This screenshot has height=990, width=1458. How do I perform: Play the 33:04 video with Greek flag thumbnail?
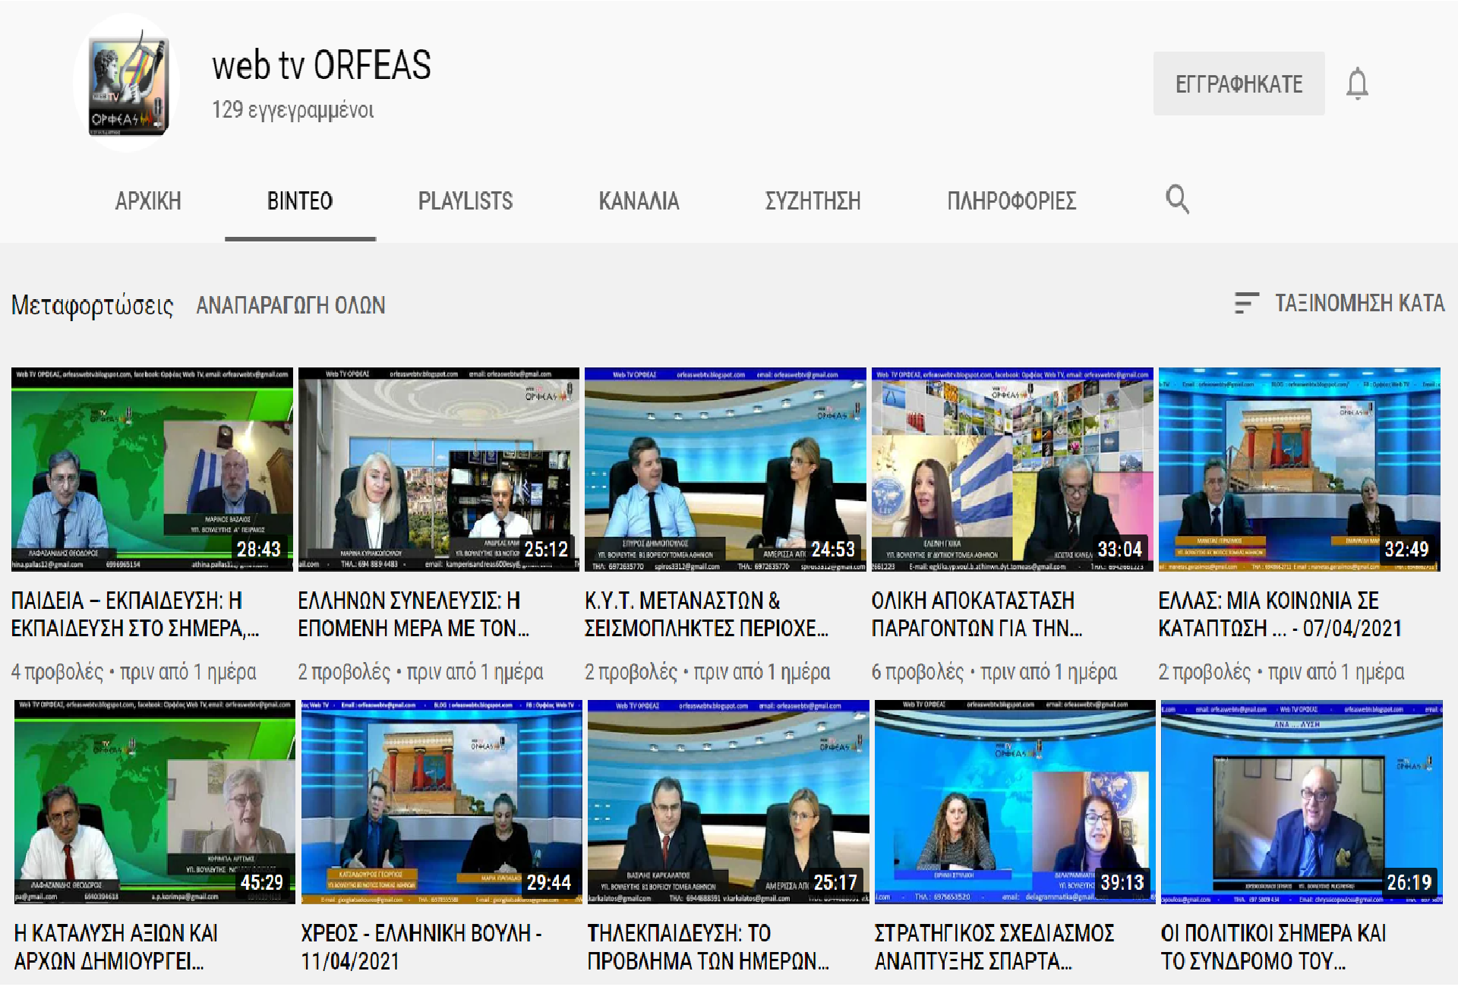coord(1011,469)
